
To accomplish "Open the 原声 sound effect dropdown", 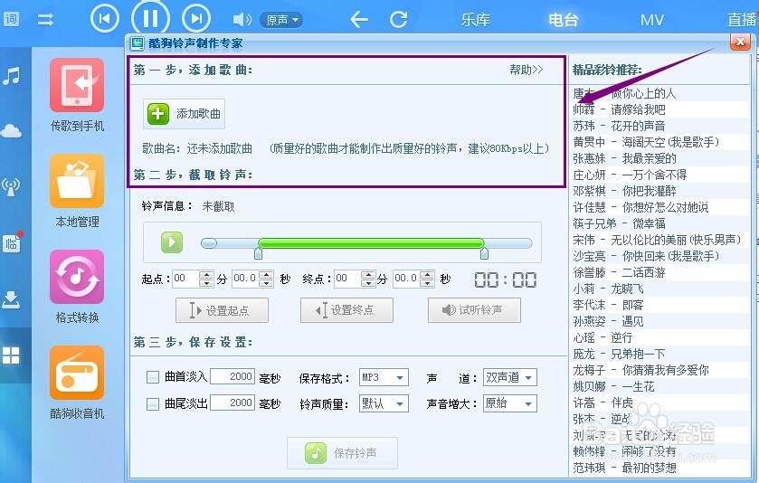I will [281, 20].
